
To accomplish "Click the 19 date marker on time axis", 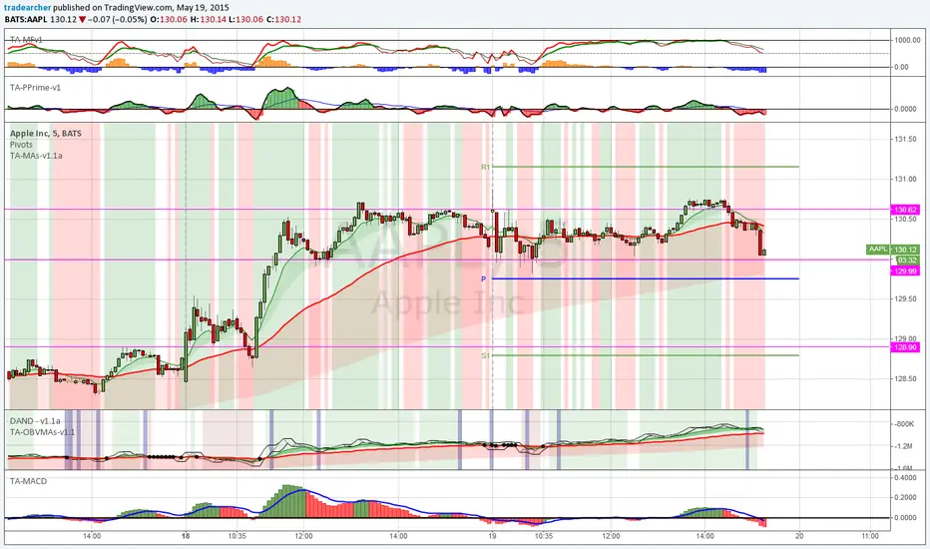I will (492, 536).
